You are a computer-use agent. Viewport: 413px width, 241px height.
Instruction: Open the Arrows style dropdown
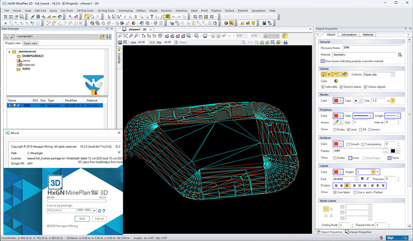pos(341,123)
